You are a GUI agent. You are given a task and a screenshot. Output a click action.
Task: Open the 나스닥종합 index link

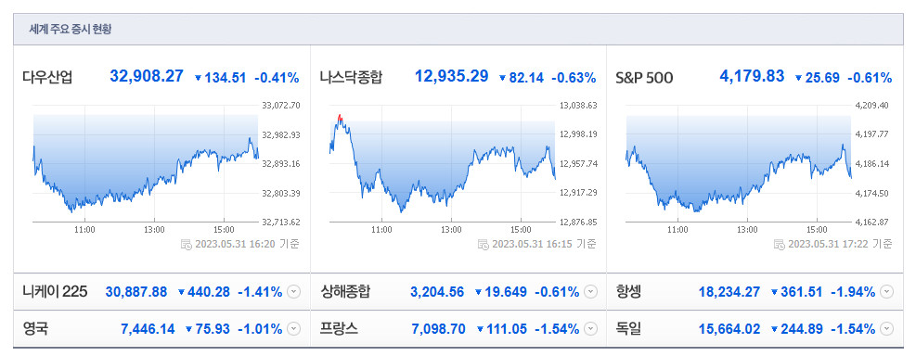[x=351, y=77]
